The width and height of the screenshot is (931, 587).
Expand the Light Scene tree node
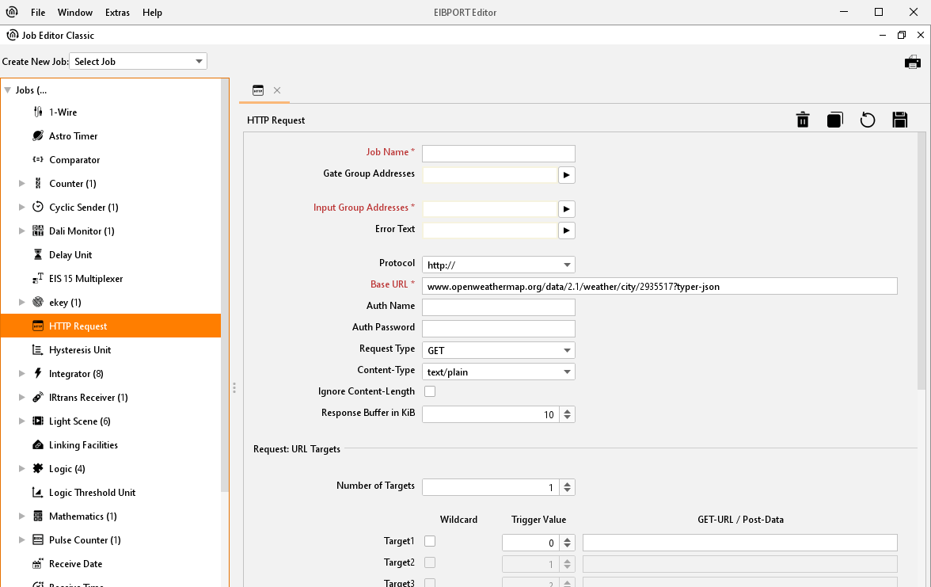pos(22,421)
